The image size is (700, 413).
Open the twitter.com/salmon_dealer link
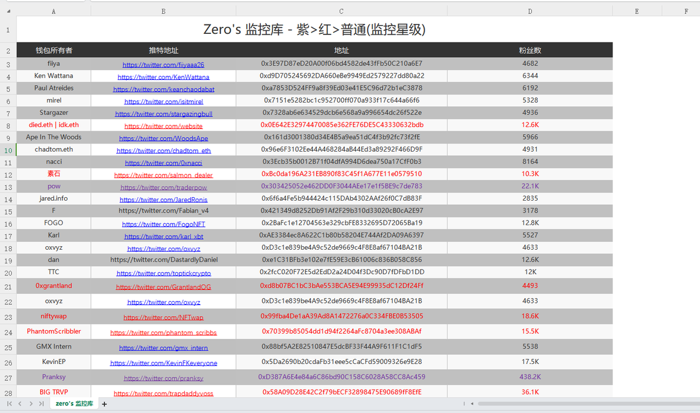coord(163,175)
